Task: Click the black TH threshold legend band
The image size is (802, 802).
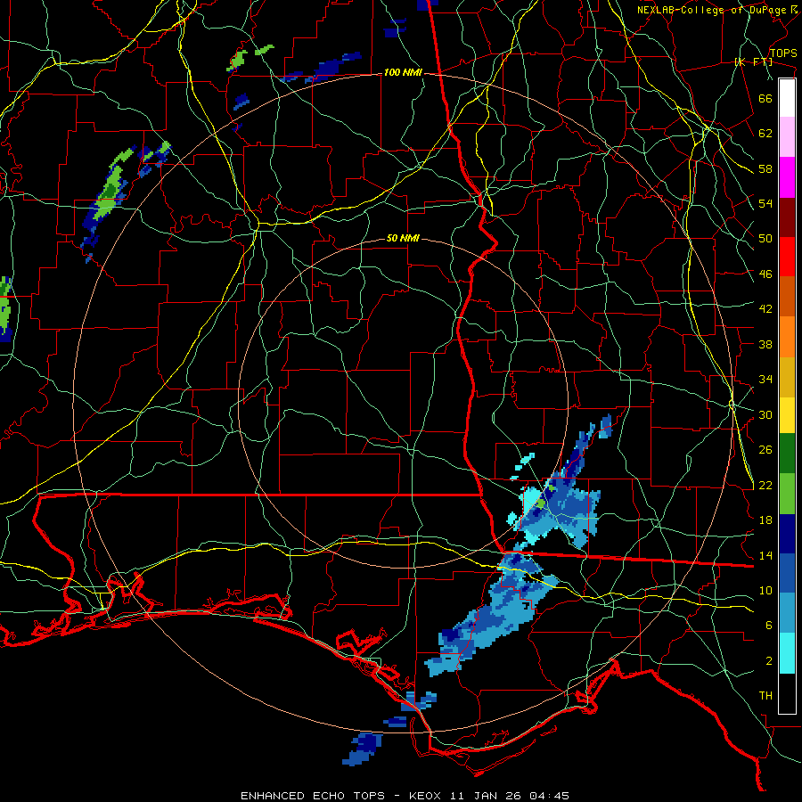Action: tap(787, 693)
